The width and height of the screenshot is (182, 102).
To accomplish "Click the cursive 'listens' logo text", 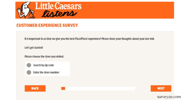I will click(59, 14).
